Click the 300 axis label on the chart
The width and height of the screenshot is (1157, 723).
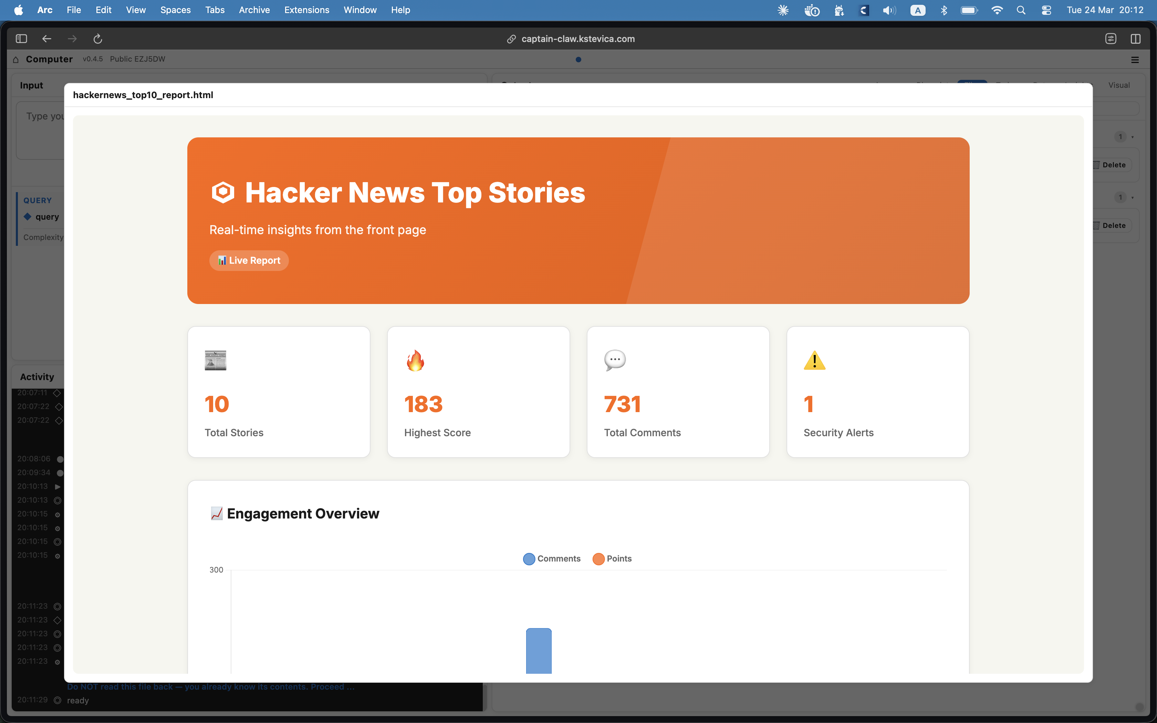[x=216, y=570]
